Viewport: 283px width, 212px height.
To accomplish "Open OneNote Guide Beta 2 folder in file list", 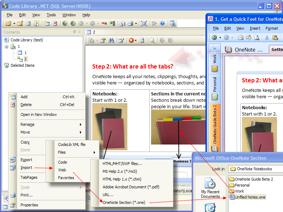I will coord(254,179).
